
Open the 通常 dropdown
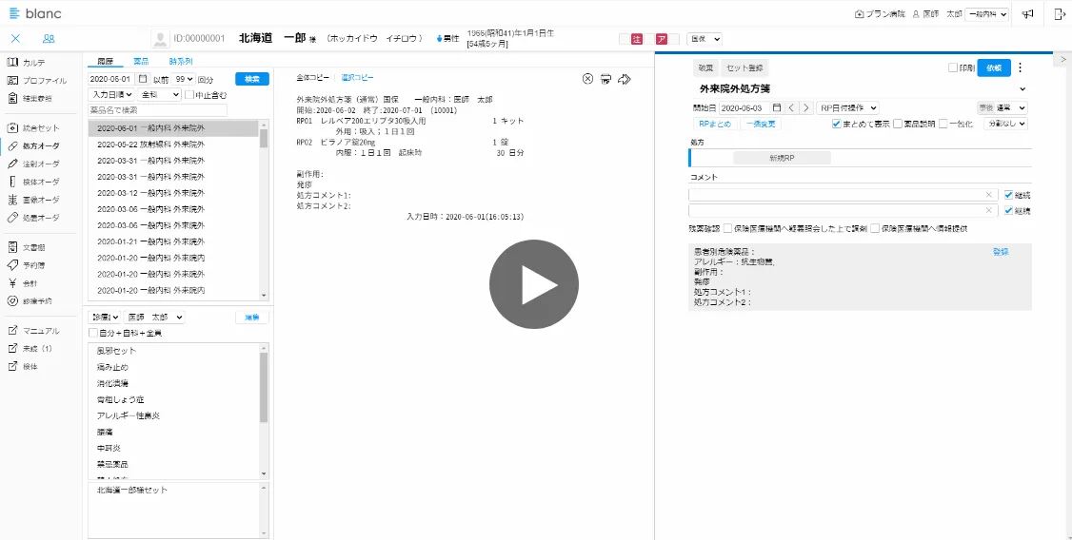[x=1010, y=107]
